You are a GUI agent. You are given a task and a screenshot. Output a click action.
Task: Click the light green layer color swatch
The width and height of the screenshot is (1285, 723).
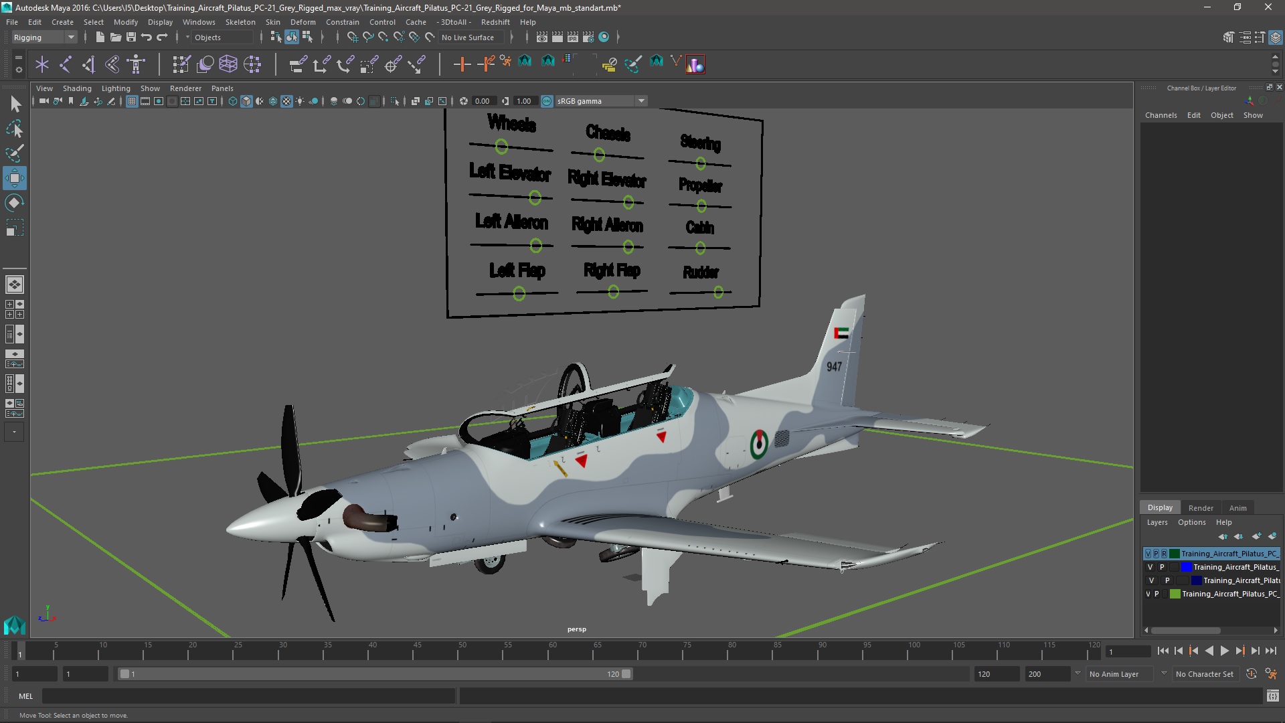1175,594
